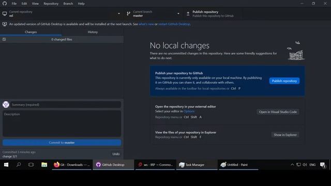This screenshot has width=331, height=186.
Task: Click the change 321 commit text
Action: (x=10, y=157)
